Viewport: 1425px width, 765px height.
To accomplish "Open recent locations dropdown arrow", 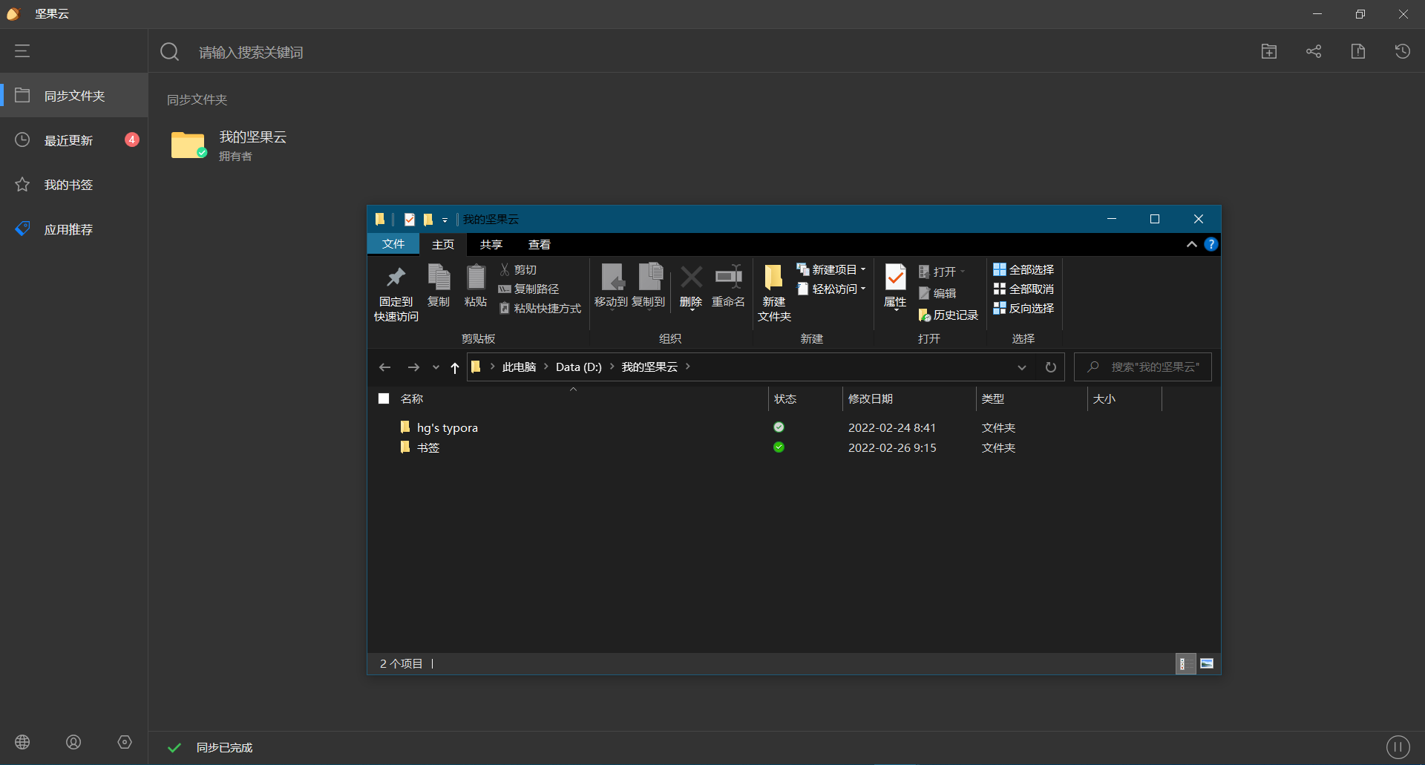I will (436, 367).
